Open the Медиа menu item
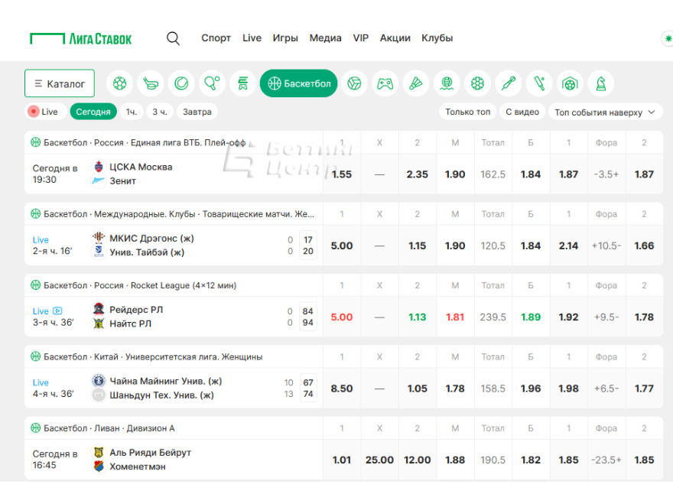The height and width of the screenshot is (504, 673). [325, 38]
